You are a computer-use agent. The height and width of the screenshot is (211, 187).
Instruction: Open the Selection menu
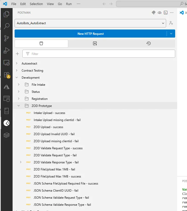36,4
